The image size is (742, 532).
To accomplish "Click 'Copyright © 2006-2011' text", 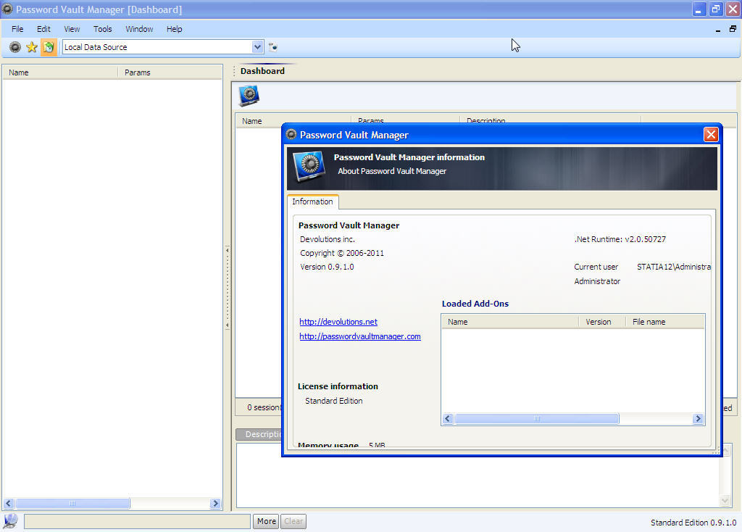I will pos(342,253).
